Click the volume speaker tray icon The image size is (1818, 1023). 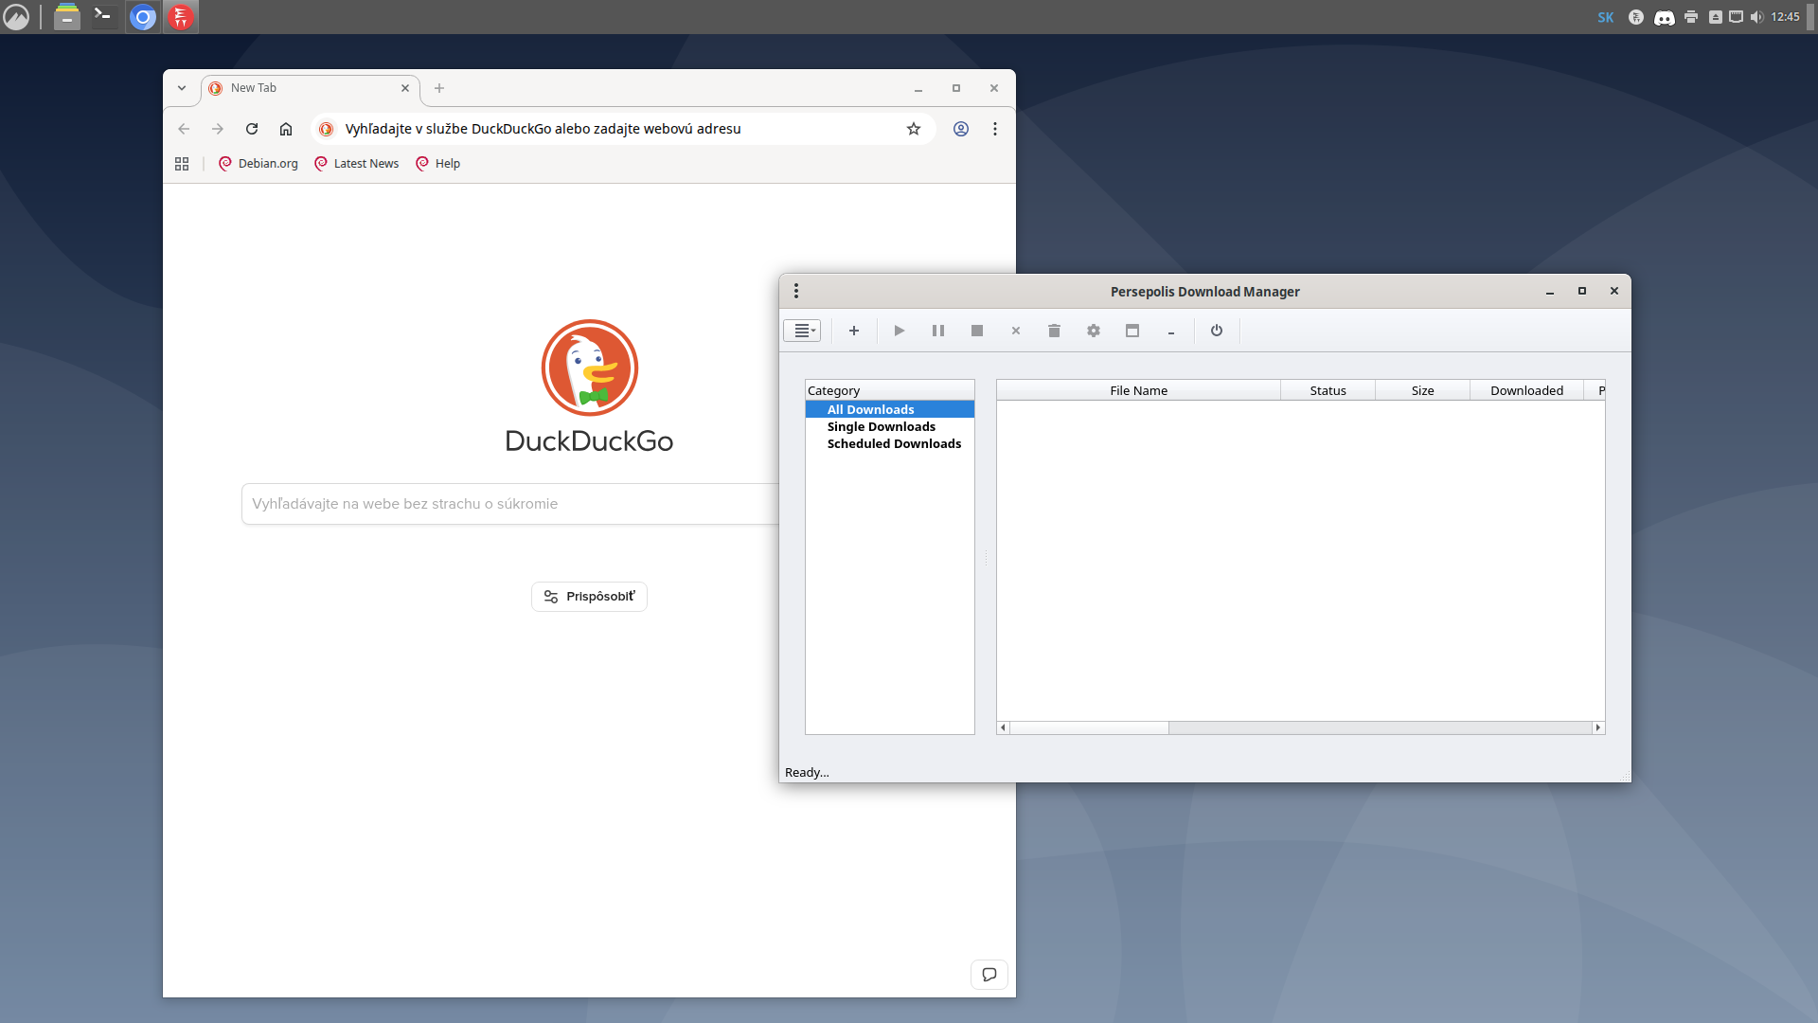[1757, 17]
